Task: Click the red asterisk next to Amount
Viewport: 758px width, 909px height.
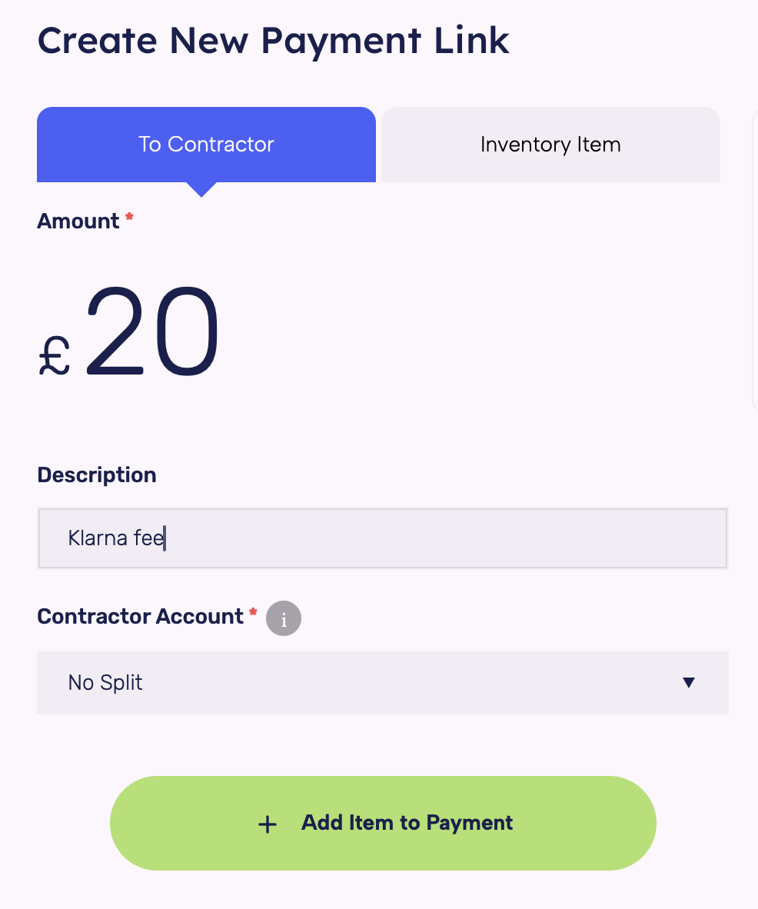Action: pos(129,218)
